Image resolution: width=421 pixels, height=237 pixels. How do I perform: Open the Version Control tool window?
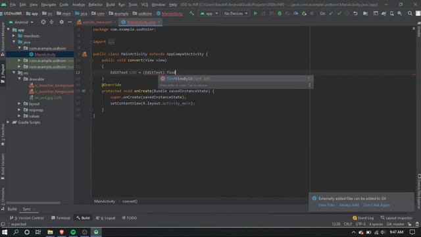tap(27, 218)
